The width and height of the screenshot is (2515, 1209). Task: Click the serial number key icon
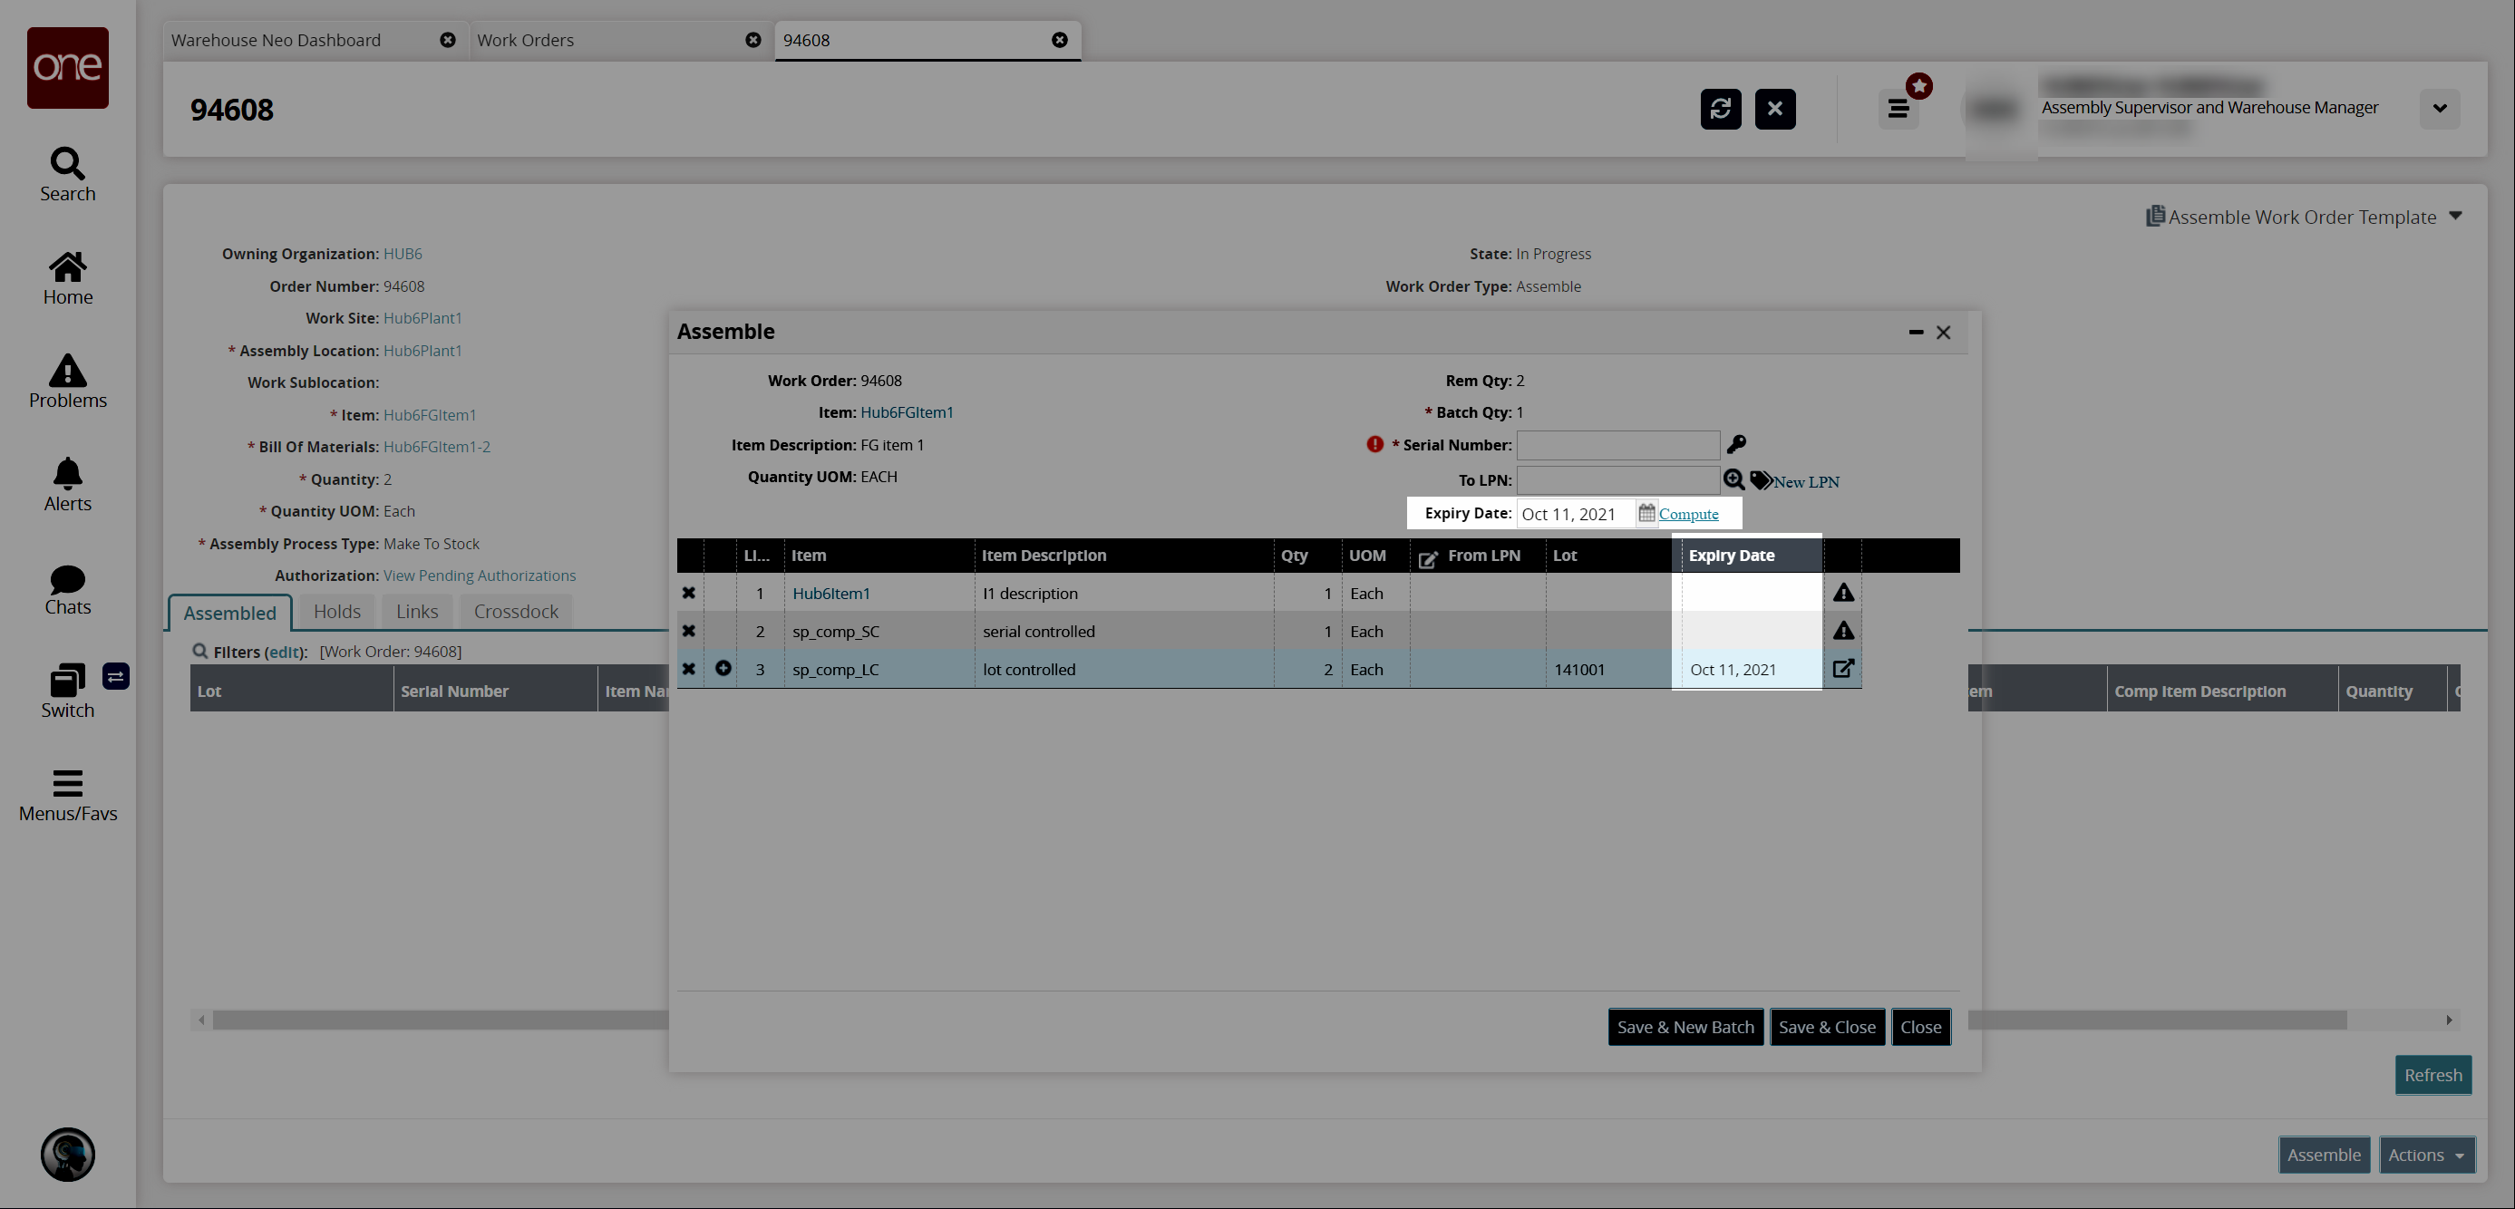pyautogui.click(x=1736, y=444)
